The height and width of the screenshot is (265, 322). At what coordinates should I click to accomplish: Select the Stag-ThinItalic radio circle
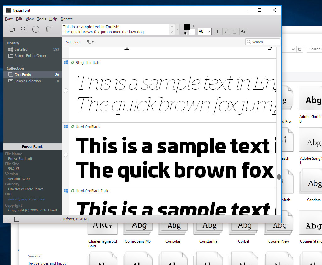[x=66, y=90]
